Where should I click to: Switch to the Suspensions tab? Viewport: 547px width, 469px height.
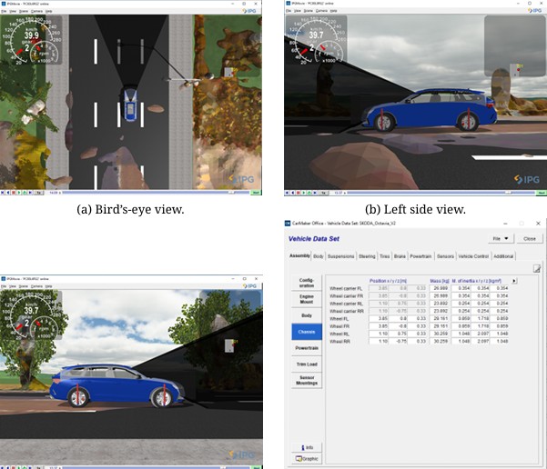click(340, 256)
